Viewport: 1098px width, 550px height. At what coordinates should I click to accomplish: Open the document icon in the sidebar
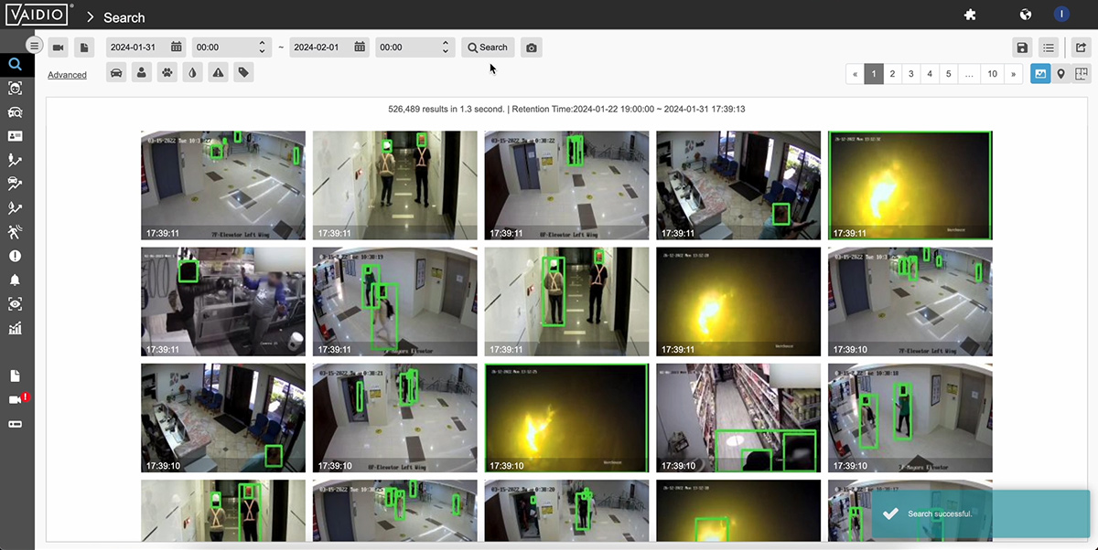[15, 375]
